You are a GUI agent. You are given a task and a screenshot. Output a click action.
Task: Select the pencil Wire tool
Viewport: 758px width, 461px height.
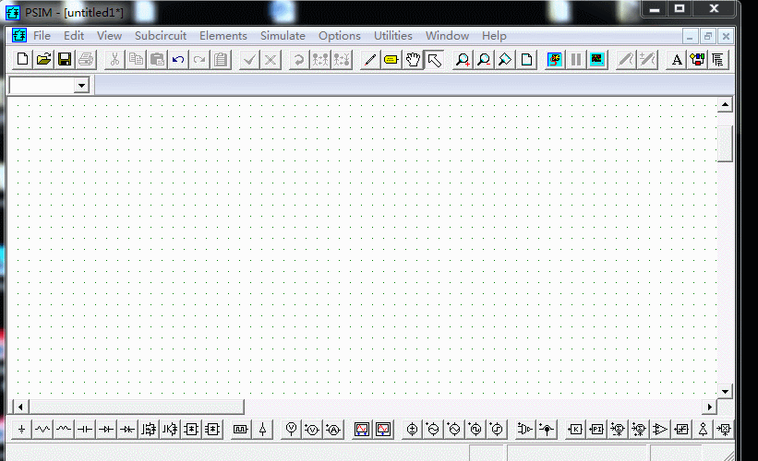[370, 60]
